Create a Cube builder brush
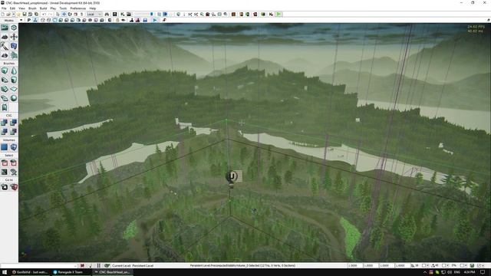491x276 pixels. [x=5, y=71]
